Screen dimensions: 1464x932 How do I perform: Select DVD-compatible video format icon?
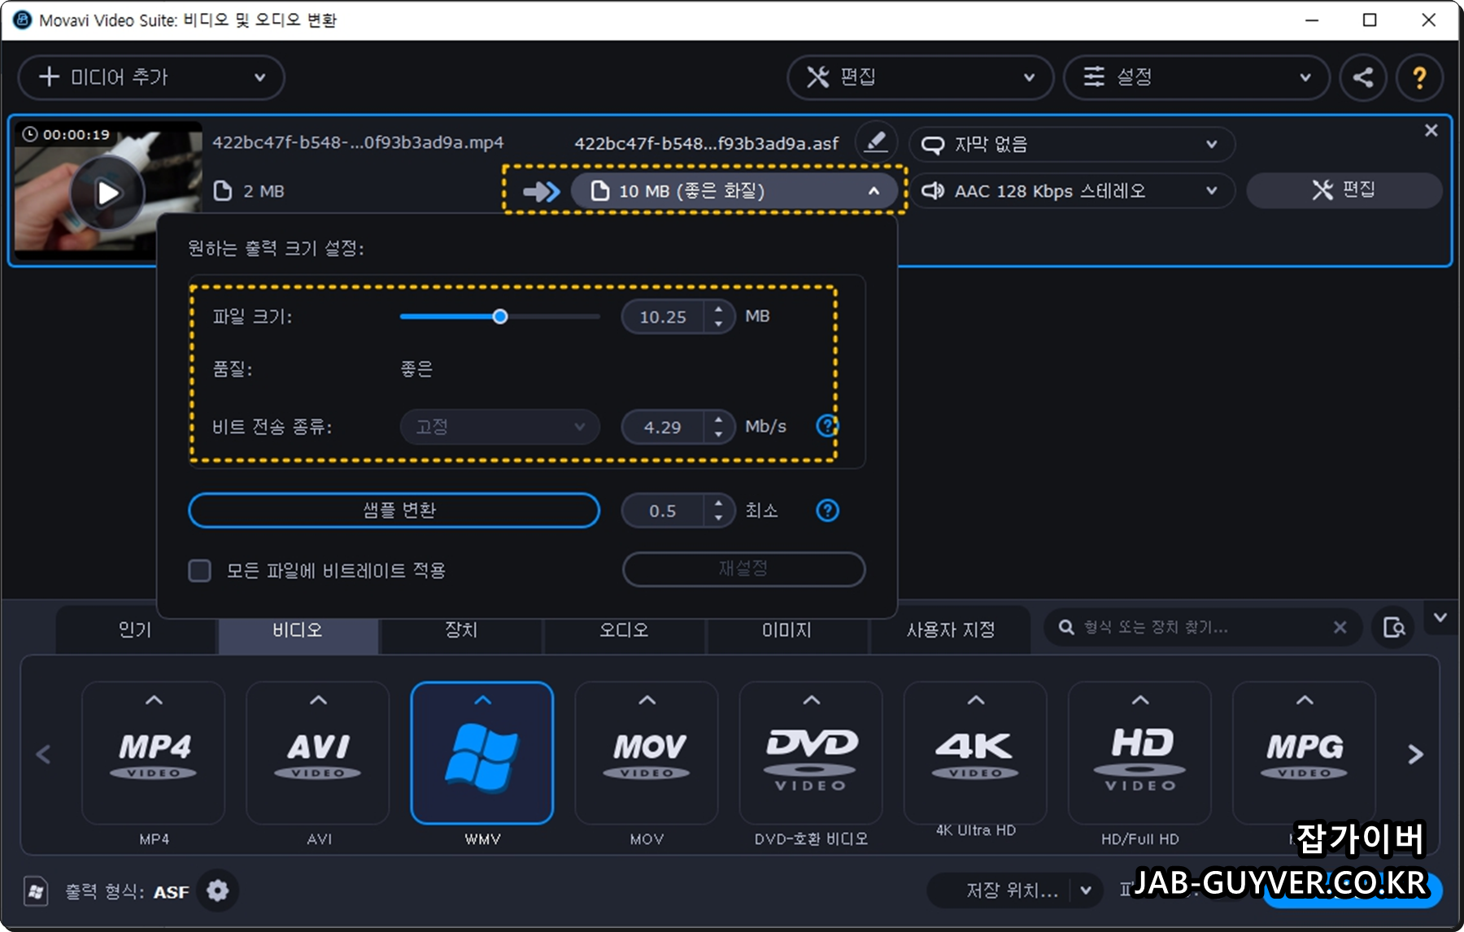click(811, 753)
